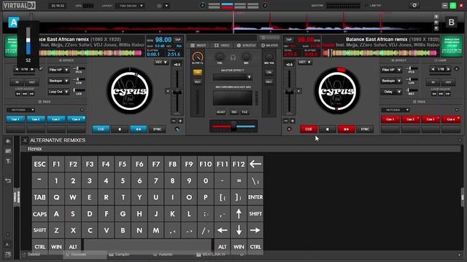Select deck B badge
This screenshot has width=467, height=262.
pos(451,23)
